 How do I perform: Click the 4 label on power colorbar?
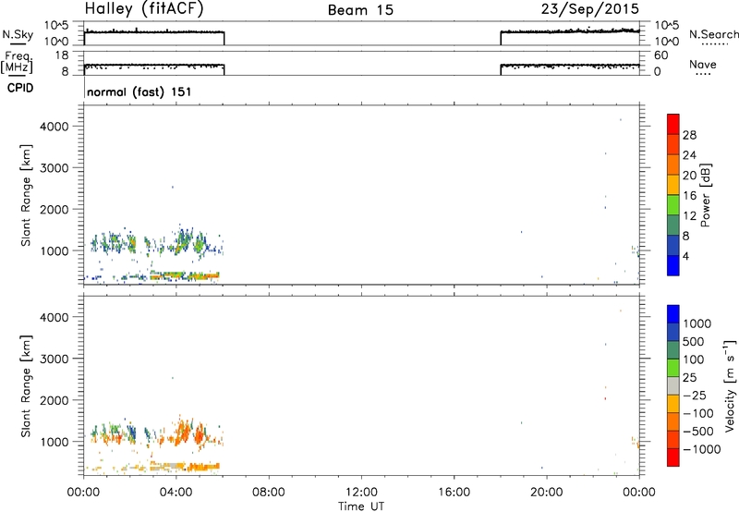(x=685, y=256)
